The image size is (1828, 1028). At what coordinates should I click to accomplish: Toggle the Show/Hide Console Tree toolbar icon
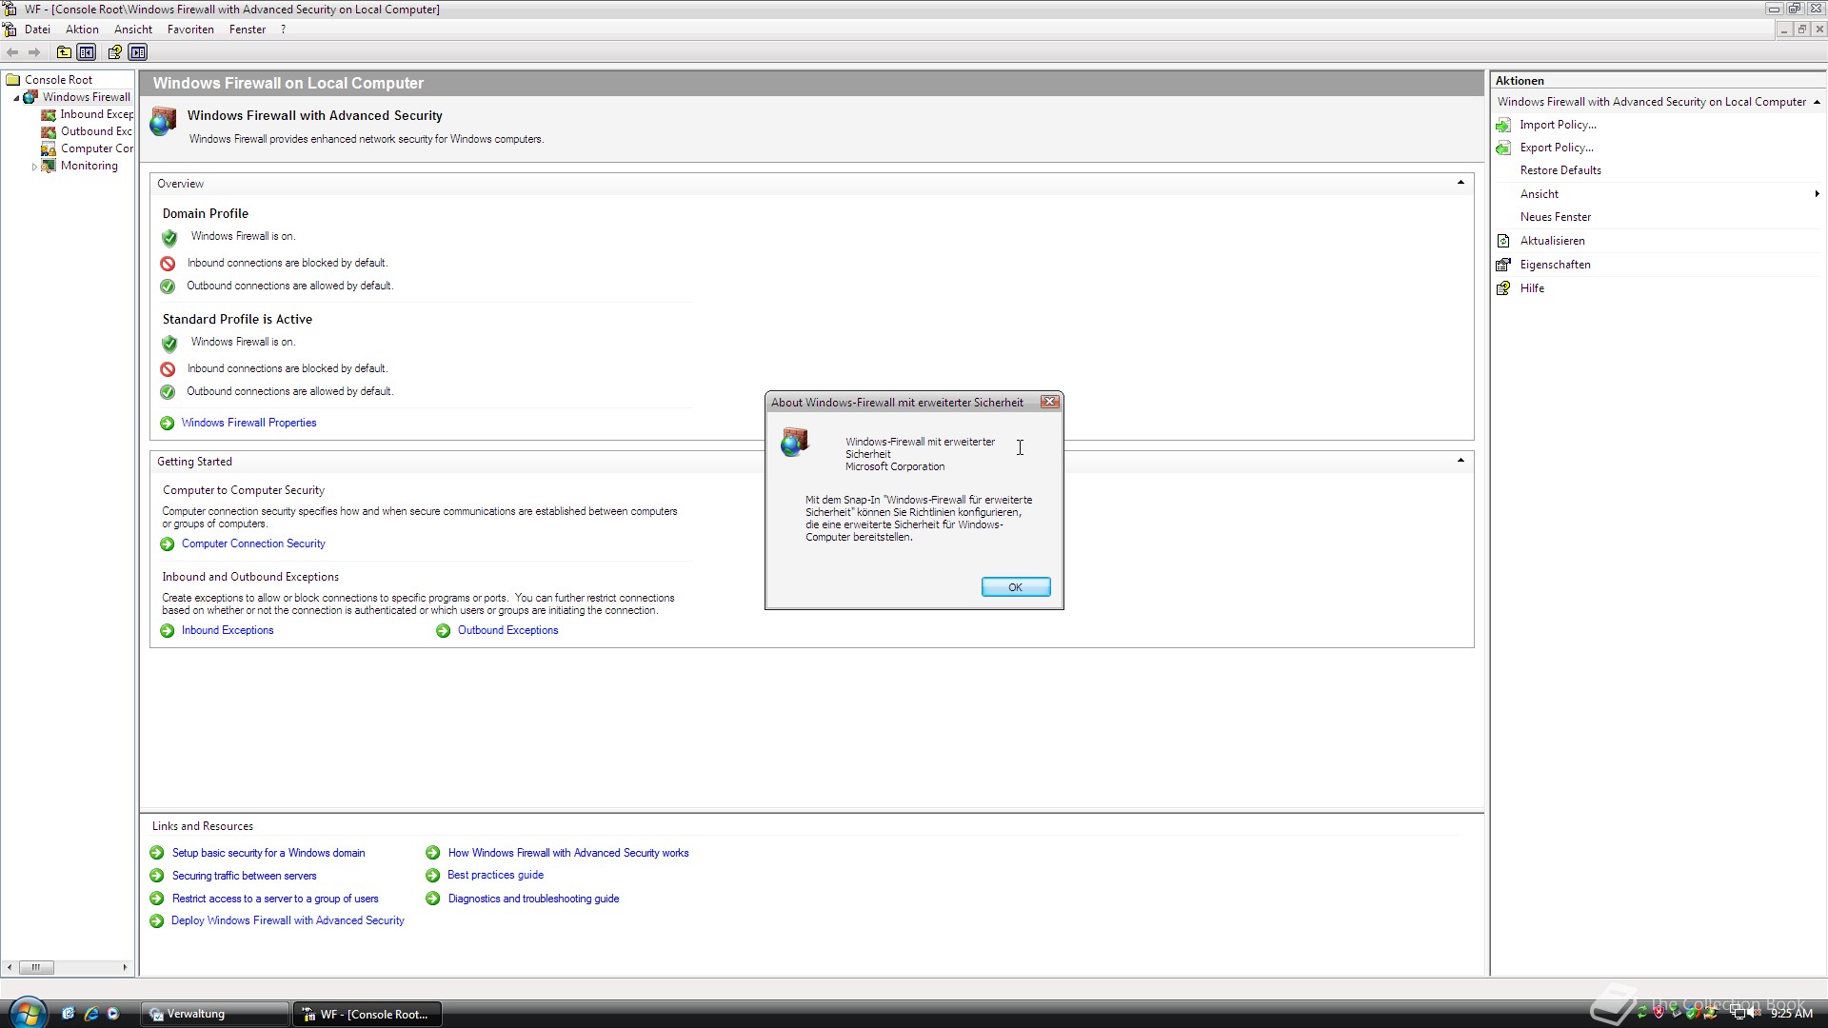tap(87, 52)
